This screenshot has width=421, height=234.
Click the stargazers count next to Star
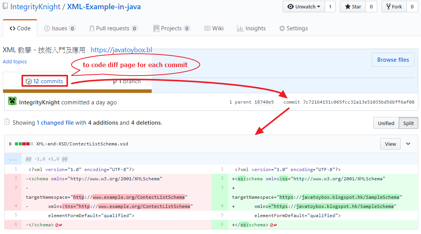(x=371, y=7)
